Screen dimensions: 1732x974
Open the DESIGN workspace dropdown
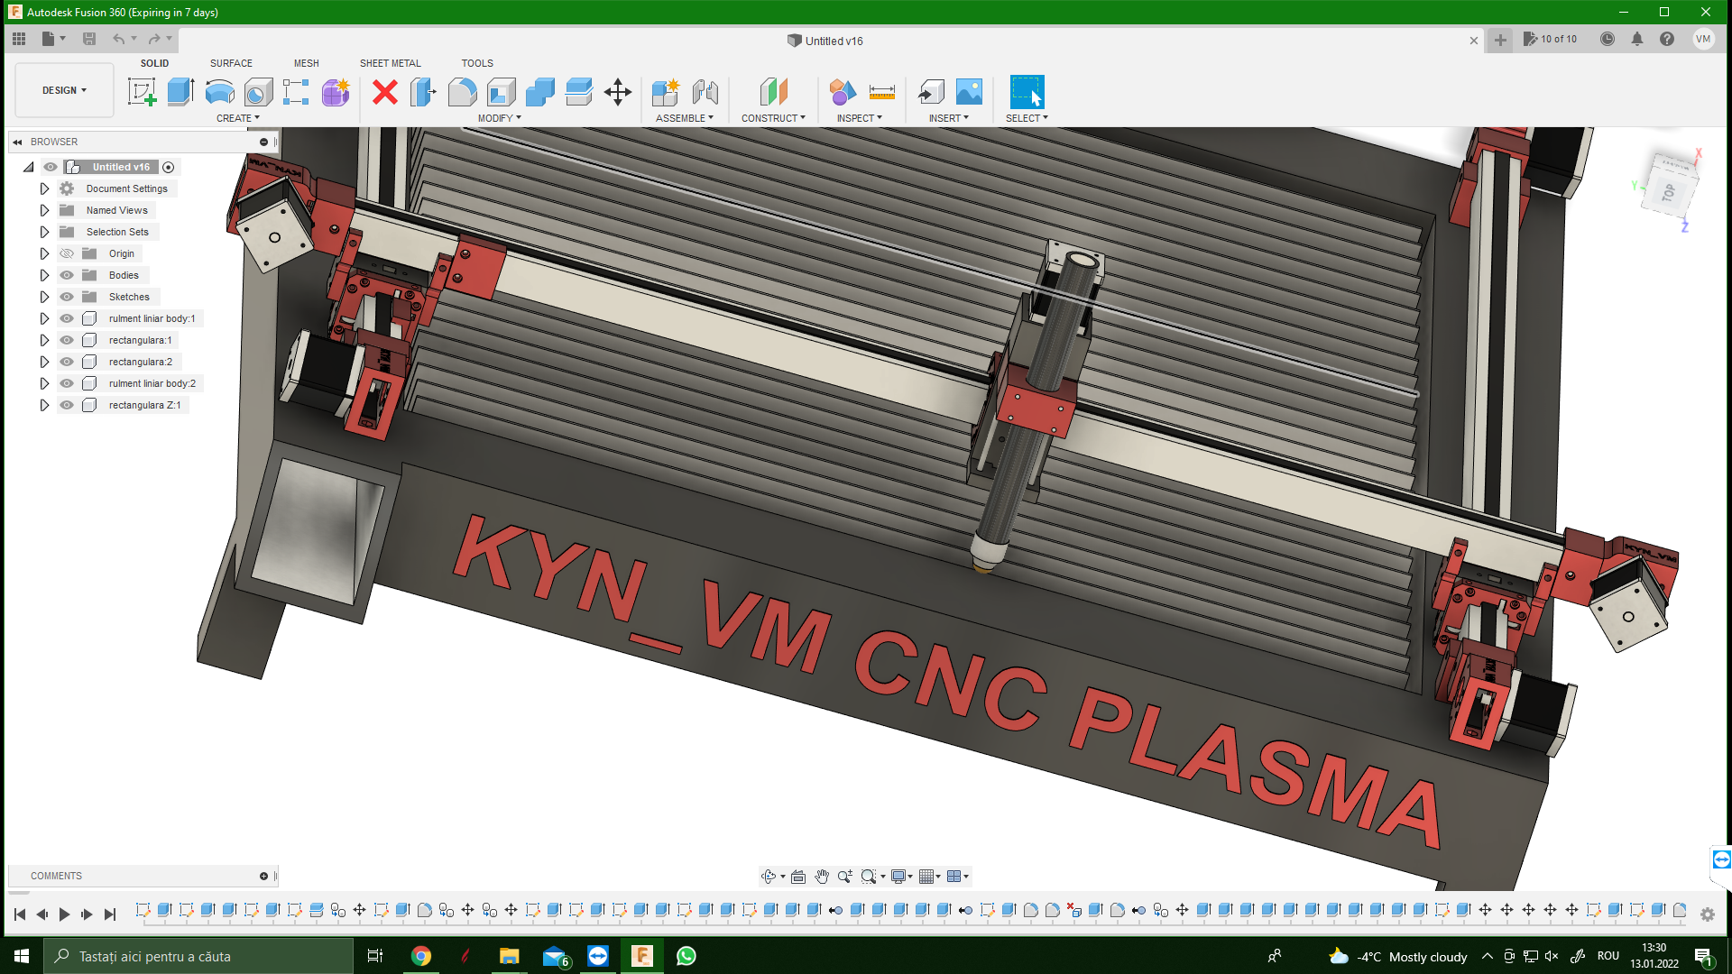pyautogui.click(x=64, y=90)
